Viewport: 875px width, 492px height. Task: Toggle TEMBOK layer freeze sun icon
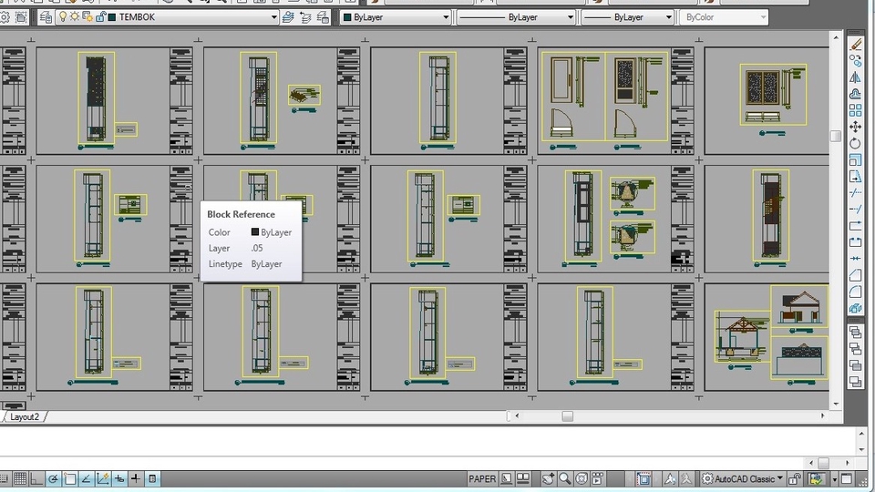tap(74, 16)
